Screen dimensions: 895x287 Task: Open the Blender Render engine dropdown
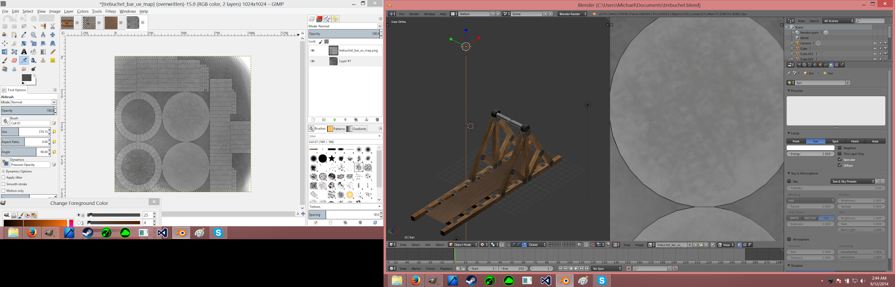[x=572, y=14]
